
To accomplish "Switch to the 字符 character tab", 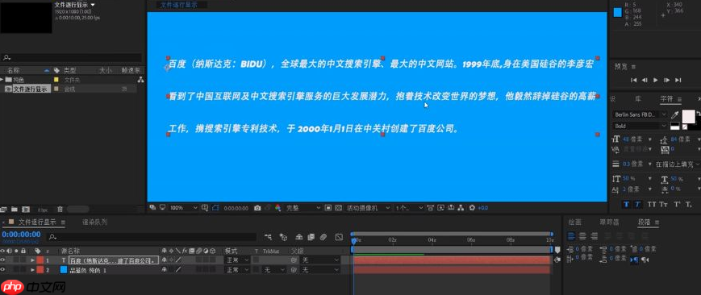I will coord(666,98).
